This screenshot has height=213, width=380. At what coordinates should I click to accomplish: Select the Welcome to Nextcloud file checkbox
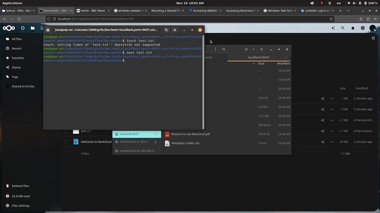[x=66, y=142]
